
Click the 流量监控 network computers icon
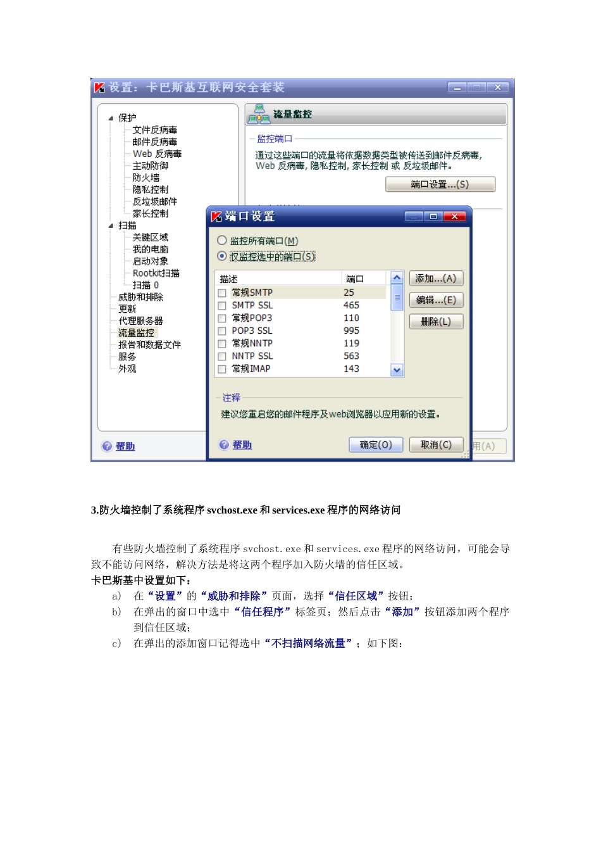tap(259, 114)
